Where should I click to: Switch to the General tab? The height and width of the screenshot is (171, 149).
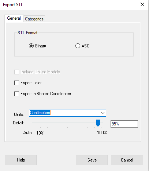pyautogui.click(x=14, y=18)
